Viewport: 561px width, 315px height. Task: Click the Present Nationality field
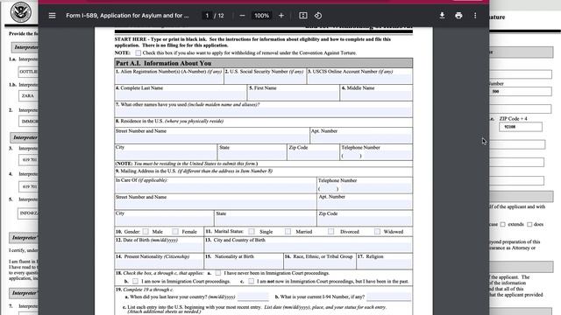[160, 264]
